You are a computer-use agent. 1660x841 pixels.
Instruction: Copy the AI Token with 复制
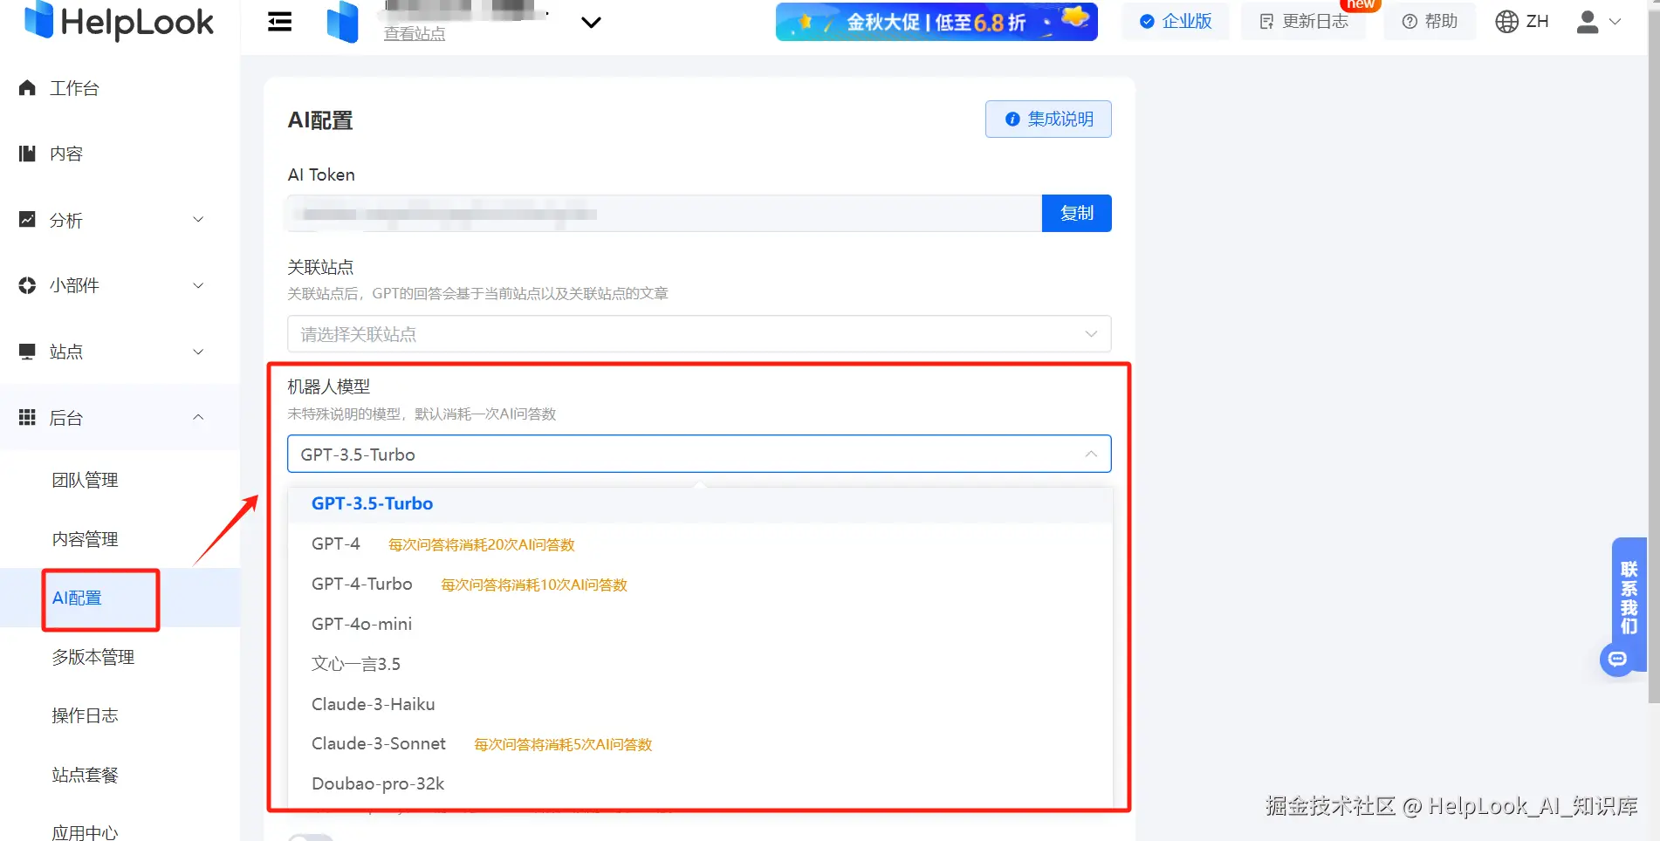[1076, 213]
